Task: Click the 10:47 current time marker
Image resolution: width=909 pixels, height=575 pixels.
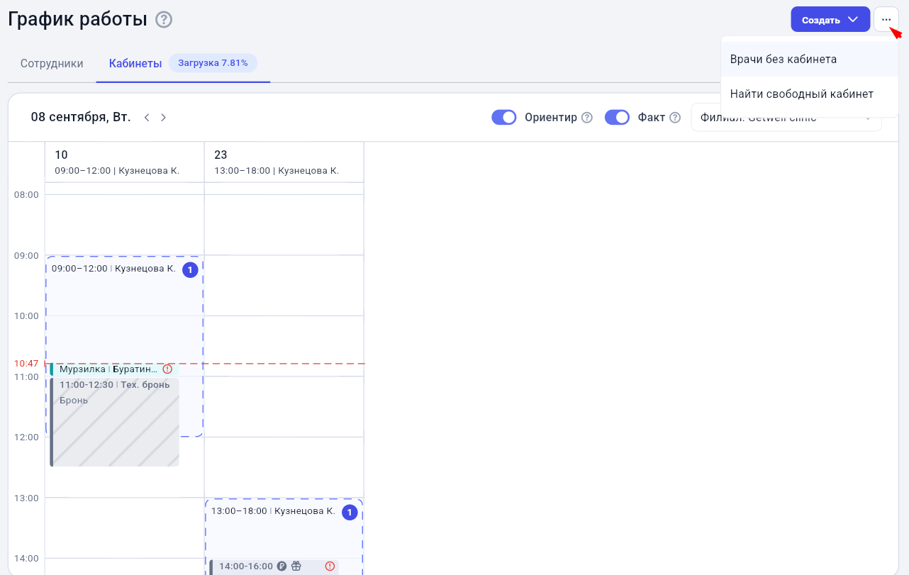Action: (27, 364)
